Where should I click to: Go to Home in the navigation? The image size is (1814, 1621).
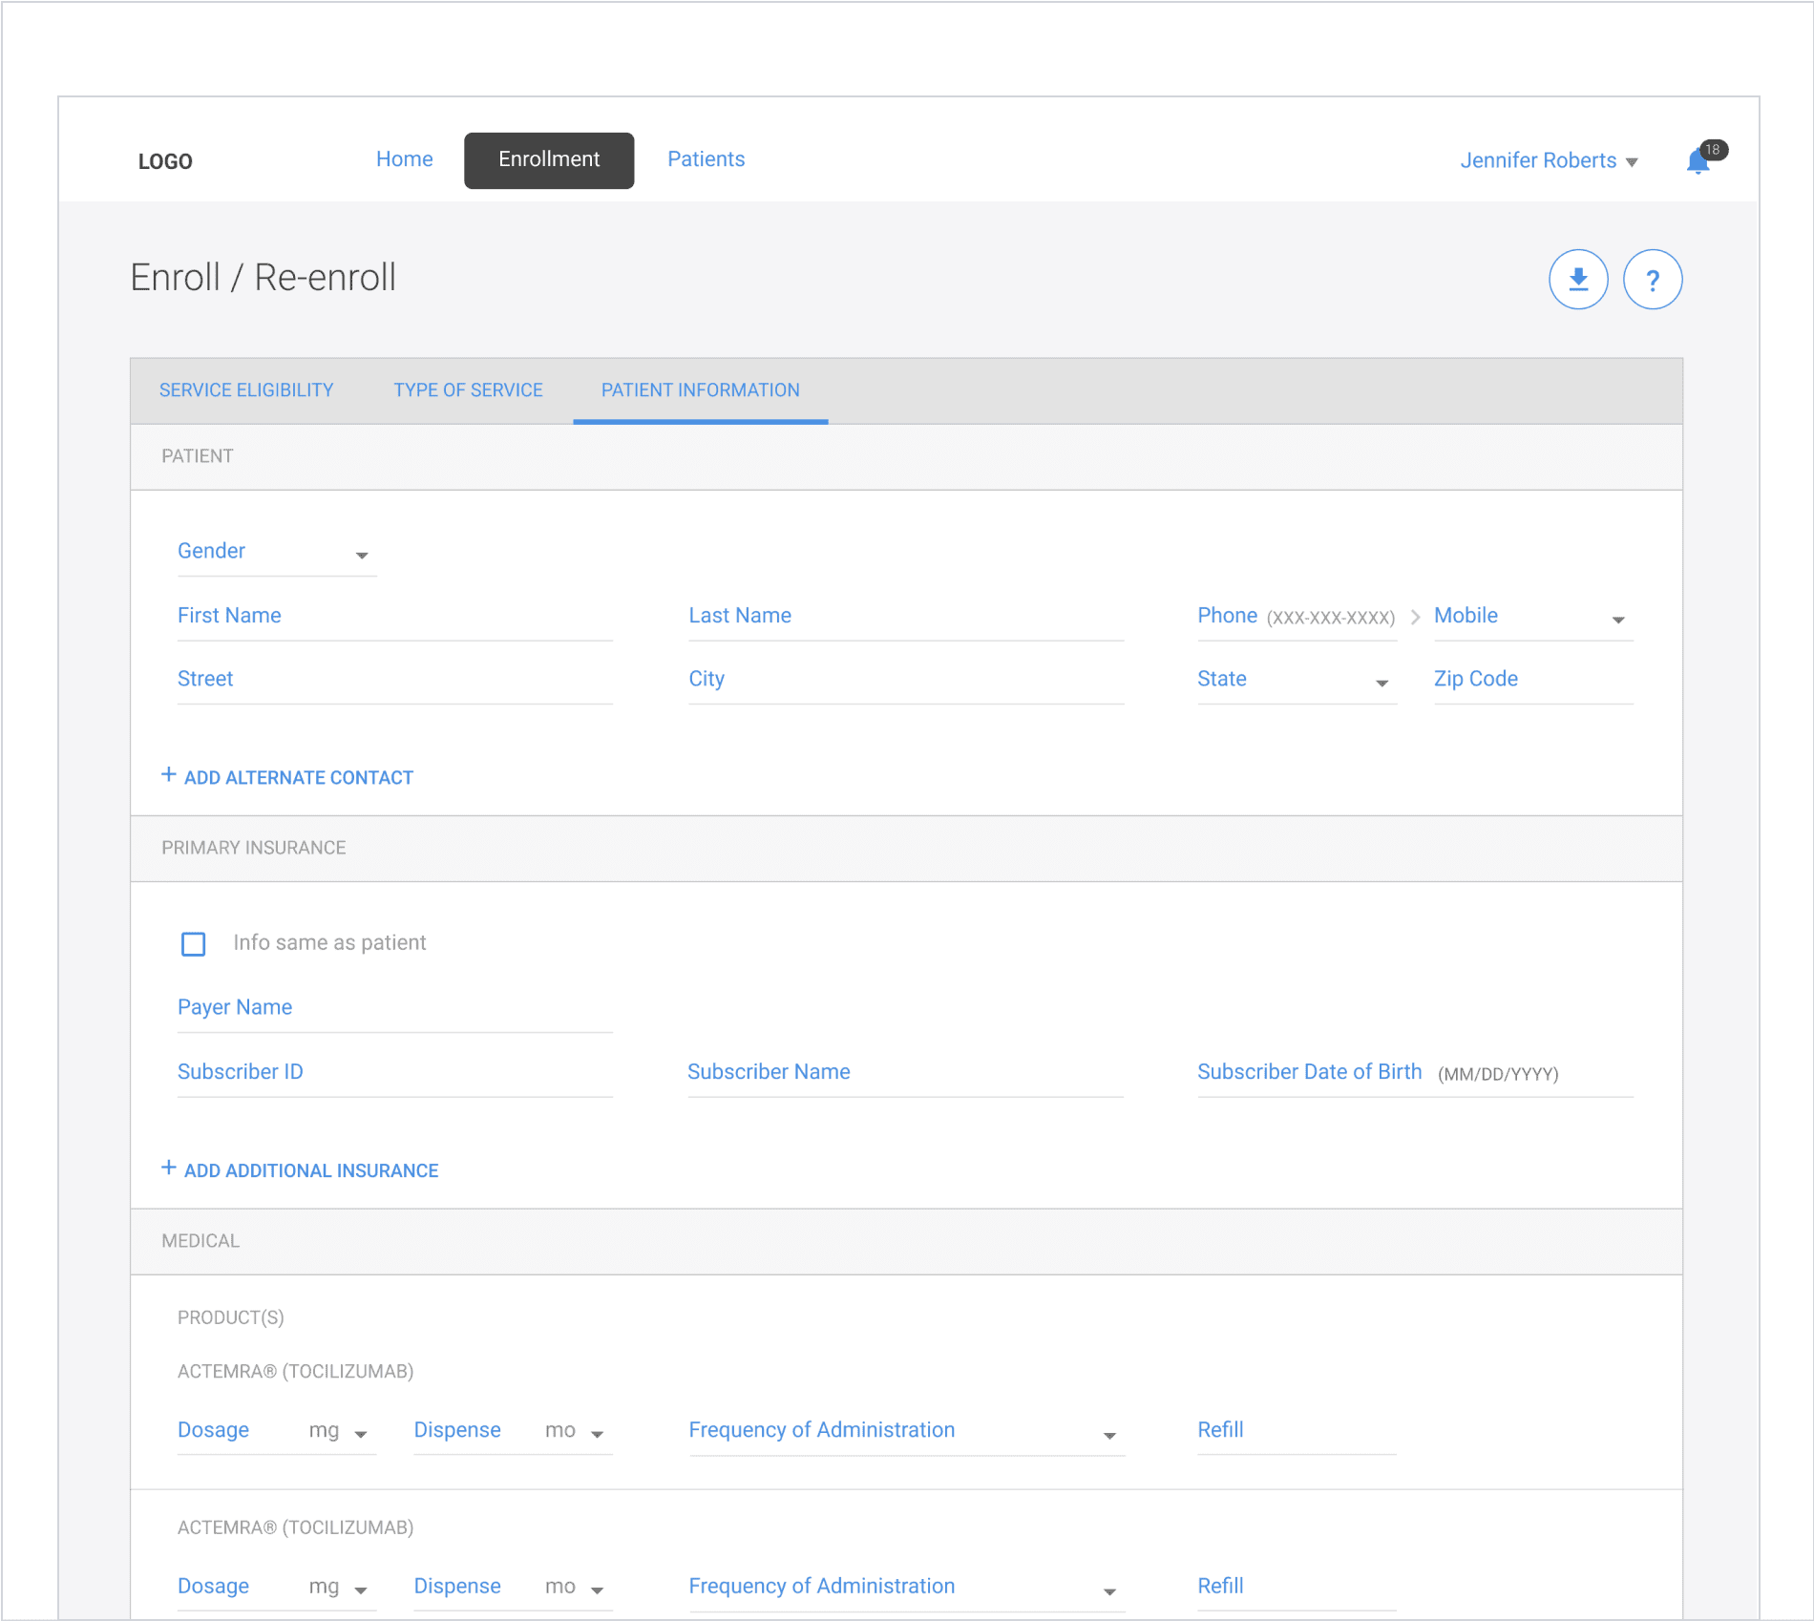404,159
